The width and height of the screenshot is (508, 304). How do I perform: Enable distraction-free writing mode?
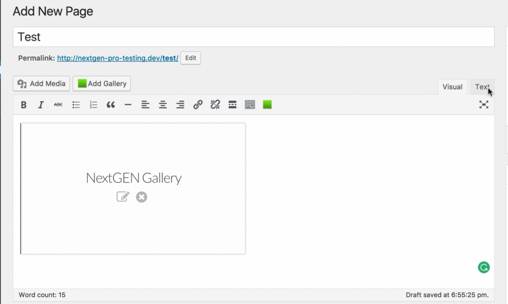tap(484, 105)
